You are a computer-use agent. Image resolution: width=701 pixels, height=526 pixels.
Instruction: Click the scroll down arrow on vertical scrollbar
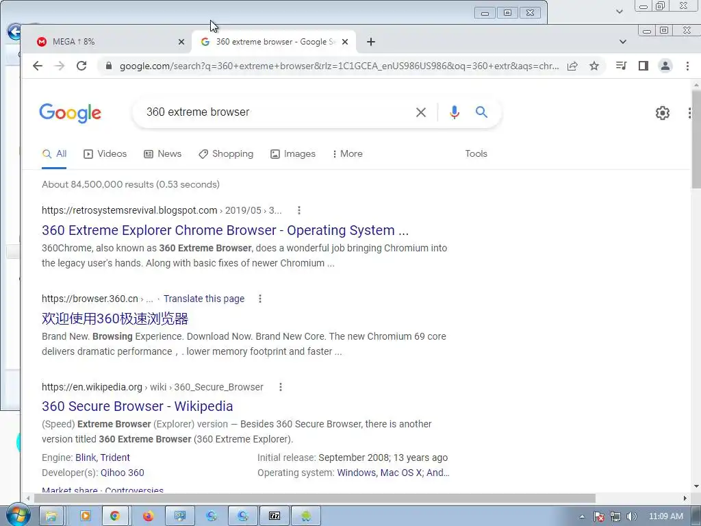tap(696, 486)
